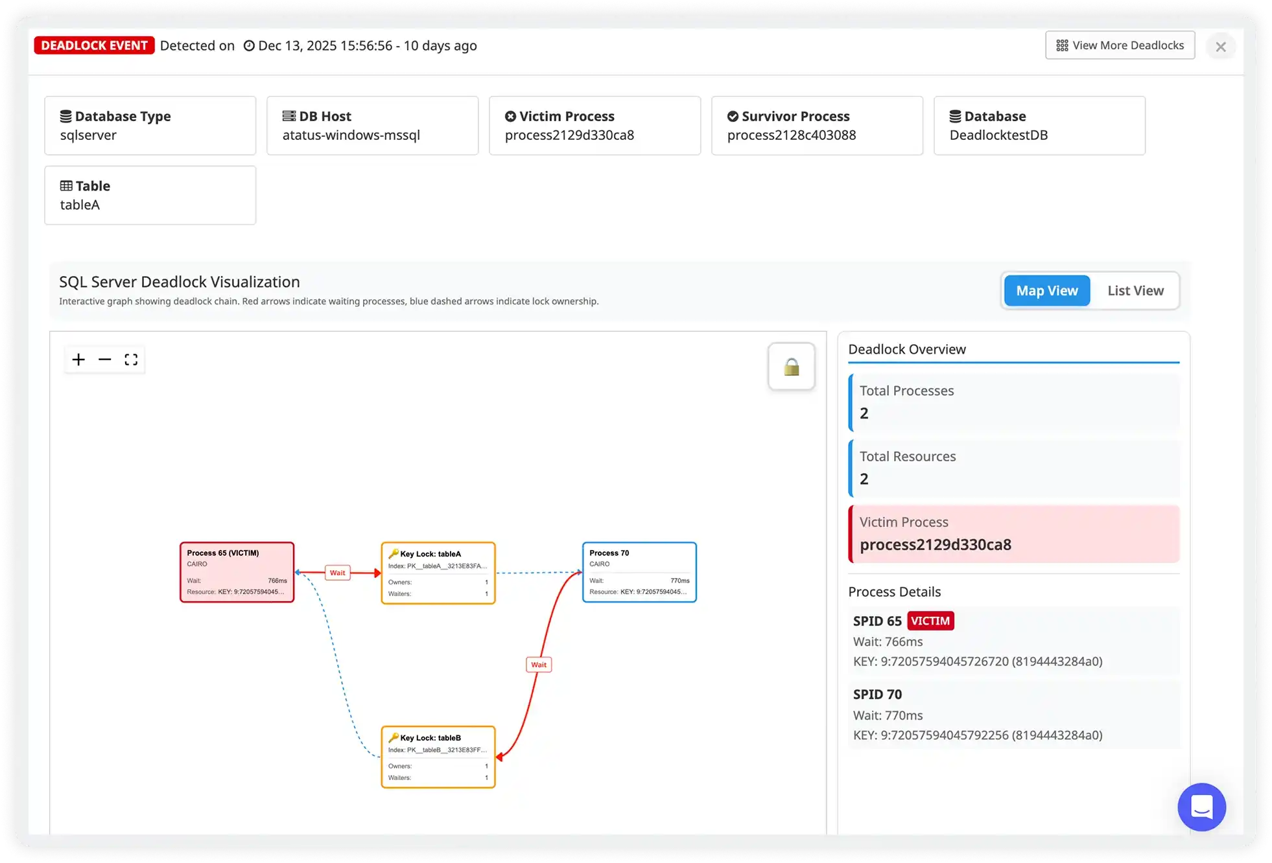Zoom in on the deadlock graph

click(x=78, y=360)
